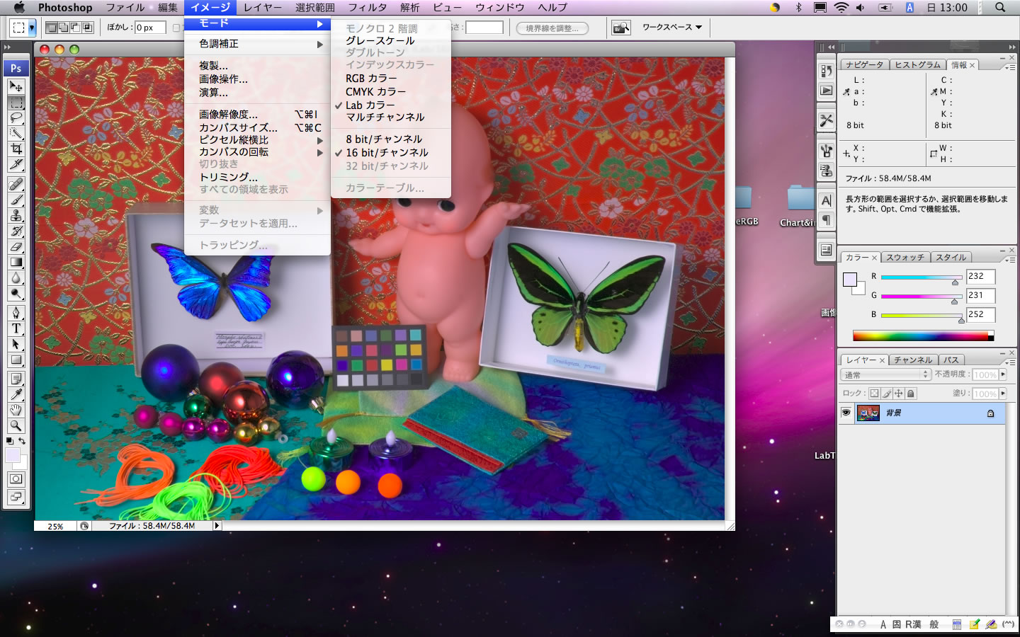Select the Hand tool
This screenshot has height=637, width=1020.
pyautogui.click(x=16, y=410)
